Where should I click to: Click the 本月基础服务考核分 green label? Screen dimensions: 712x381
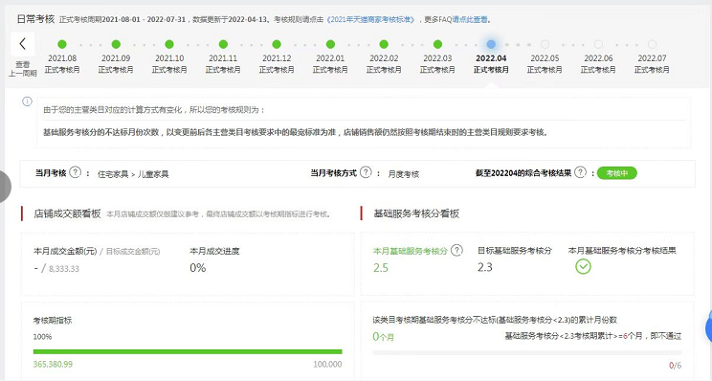pyautogui.click(x=411, y=251)
